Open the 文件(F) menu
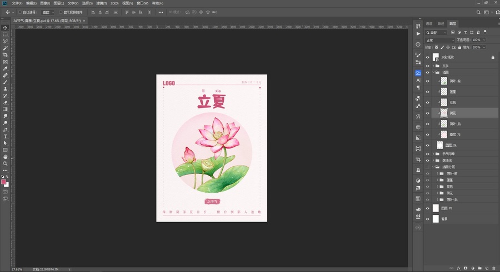 [x=17, y=3]
